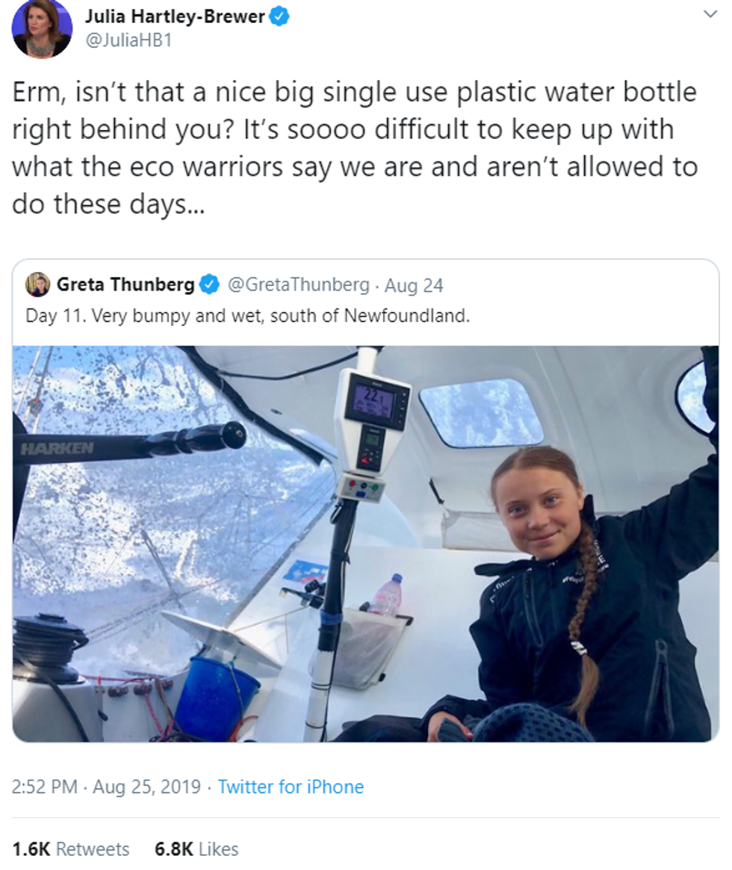Click the HARKEN label in the photo
Screen dimensions: 732x870
coord(58,448)
